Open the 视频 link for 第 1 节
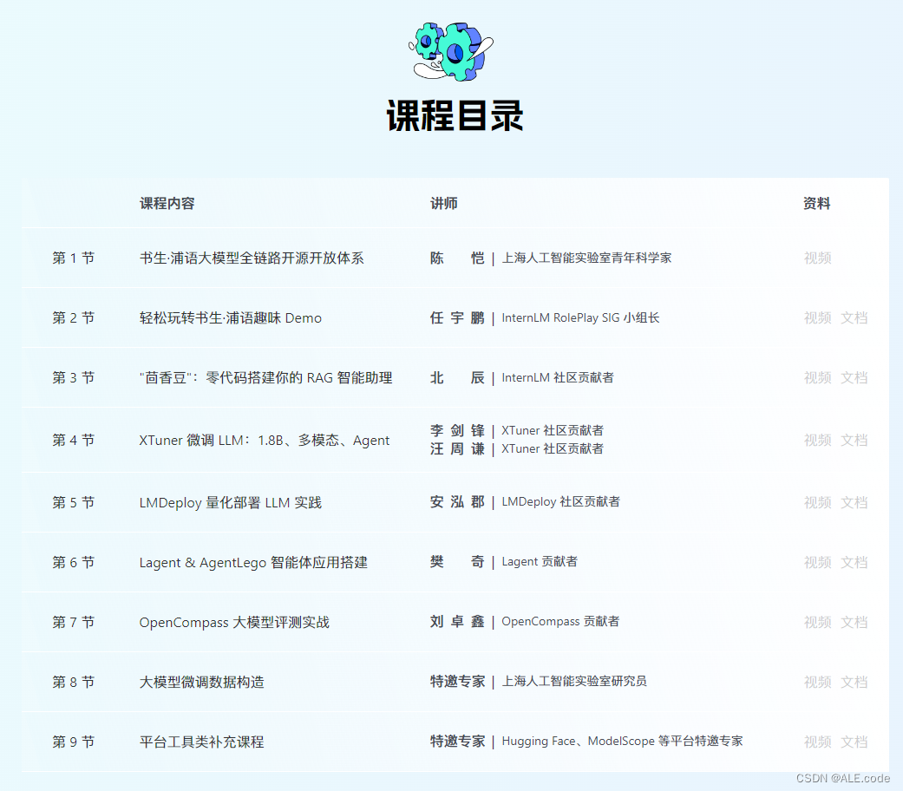This screenshot has width=903, height=791. [817, 258]
